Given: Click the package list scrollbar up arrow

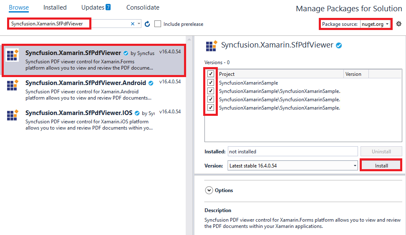Looking at the screenshot, I should [189, 40].
